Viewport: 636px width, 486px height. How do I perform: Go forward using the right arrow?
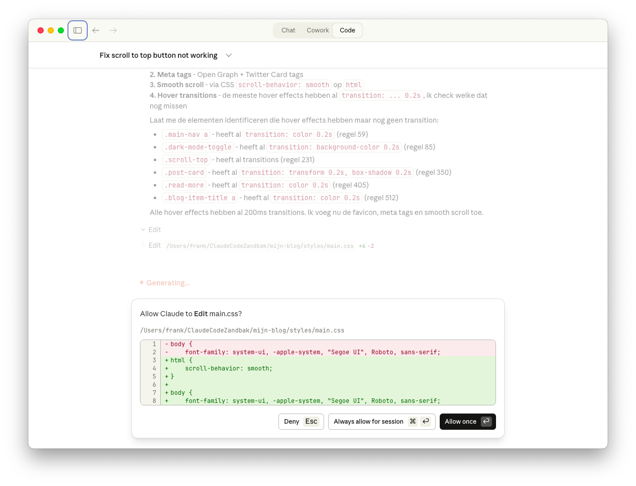(x=113, y=30)
